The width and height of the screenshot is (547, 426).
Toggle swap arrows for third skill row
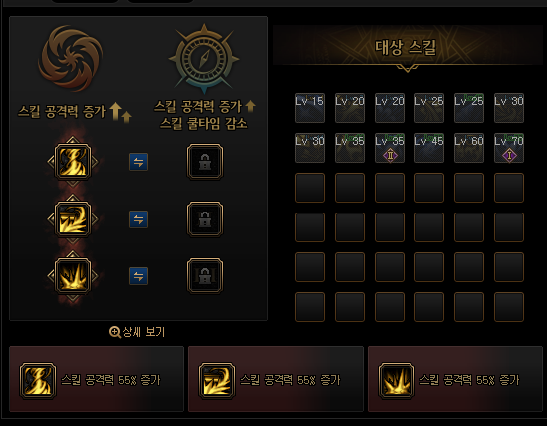point(138,276)
